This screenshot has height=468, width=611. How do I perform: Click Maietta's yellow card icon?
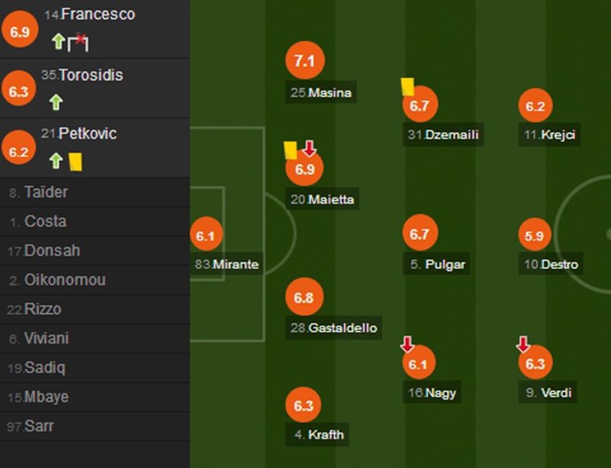tap(291, 150)
